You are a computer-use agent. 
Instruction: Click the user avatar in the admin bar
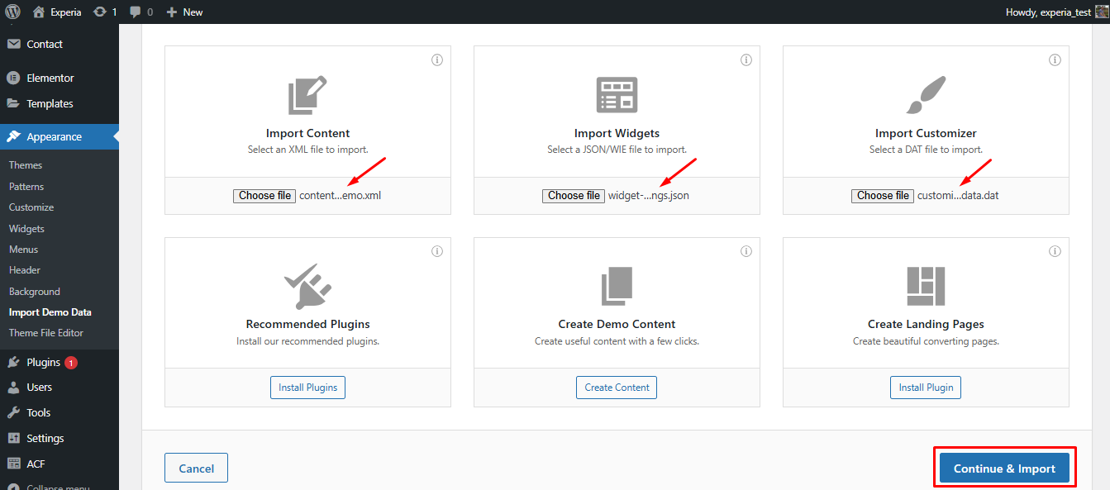(1101, 12)
